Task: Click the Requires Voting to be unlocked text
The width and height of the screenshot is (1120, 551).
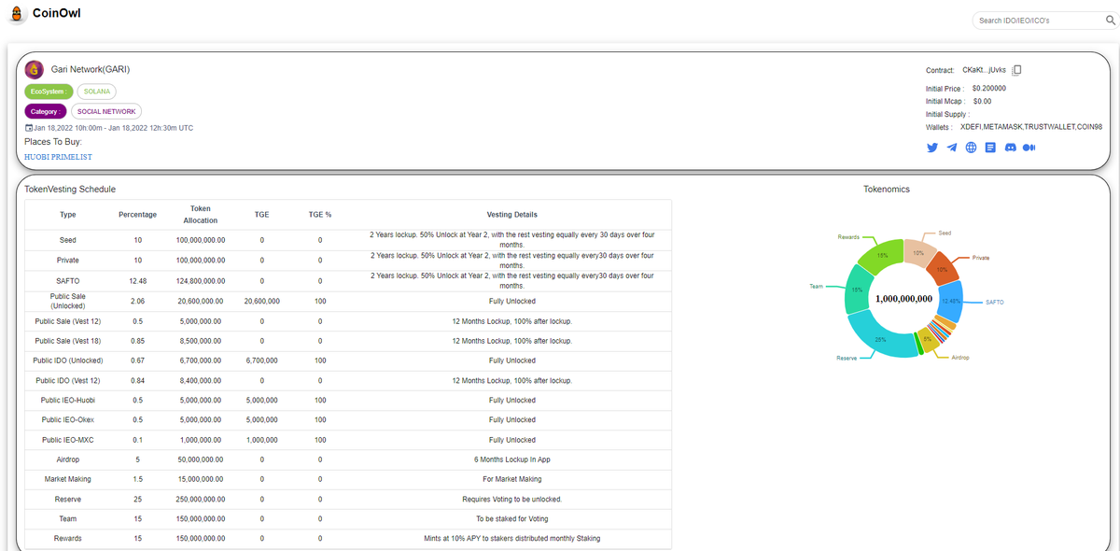Action: [511, 500]
